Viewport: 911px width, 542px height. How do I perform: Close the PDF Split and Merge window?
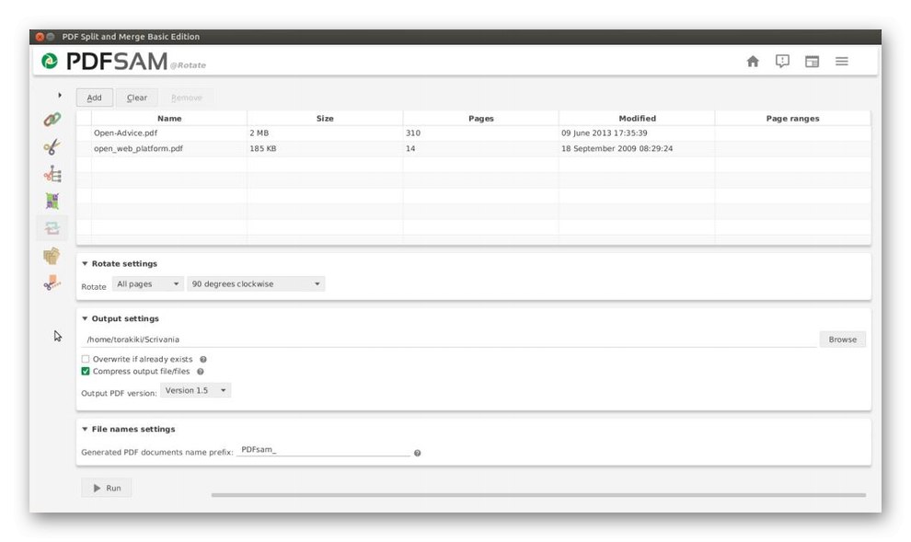point(40,37)
